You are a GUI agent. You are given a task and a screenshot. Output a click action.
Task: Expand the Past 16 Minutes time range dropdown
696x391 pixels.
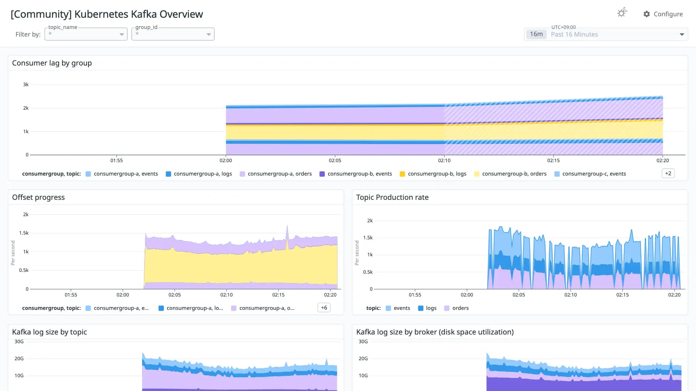[682, 34]
